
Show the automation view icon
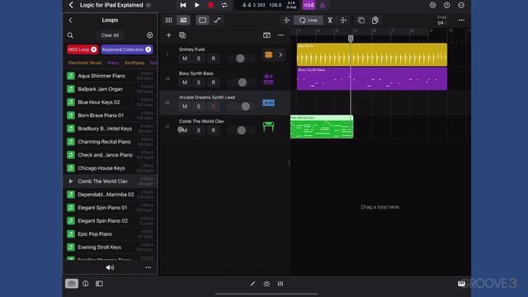[x=218, y=20]
